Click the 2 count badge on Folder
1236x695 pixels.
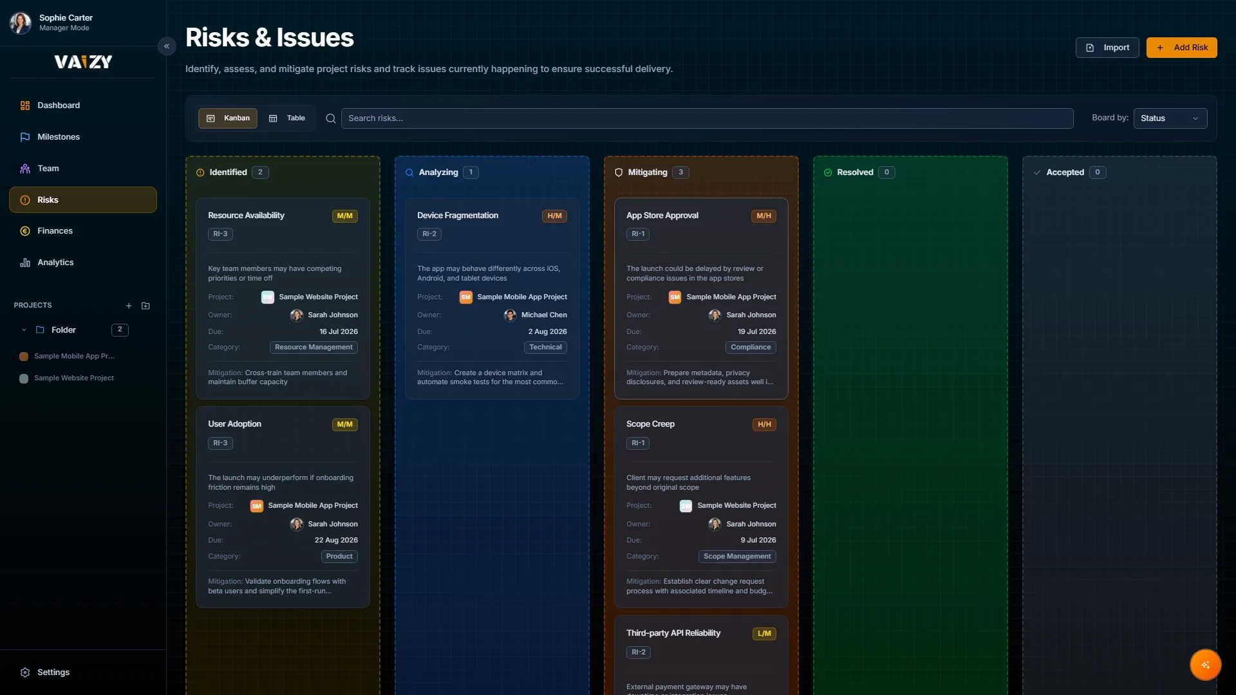tap(120, 330)
